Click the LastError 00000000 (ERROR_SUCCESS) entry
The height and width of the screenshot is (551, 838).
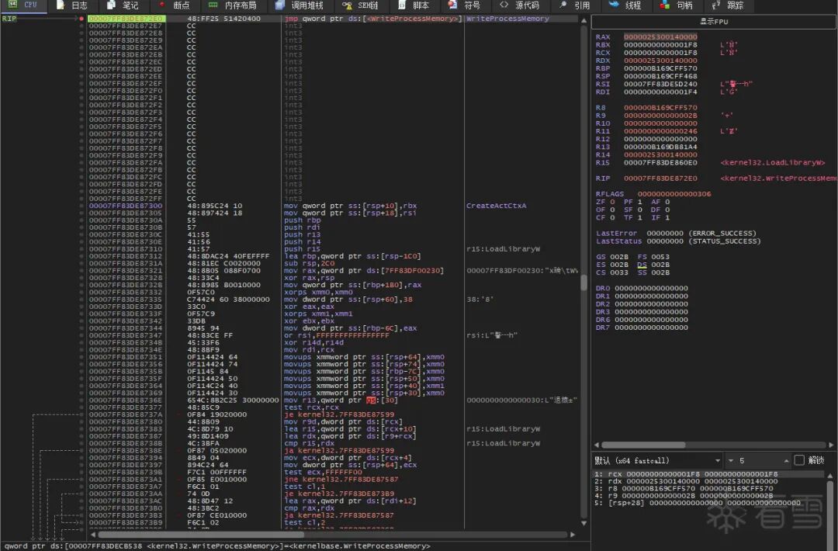click(676, 234)
